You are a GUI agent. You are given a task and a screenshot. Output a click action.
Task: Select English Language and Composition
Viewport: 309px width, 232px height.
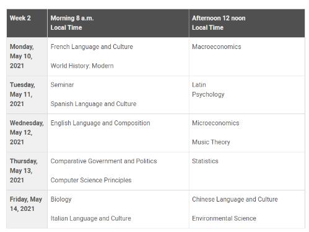(100, 123)
